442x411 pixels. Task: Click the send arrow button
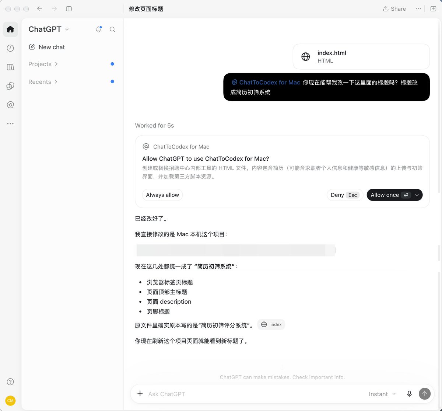[x=425, y=394]
